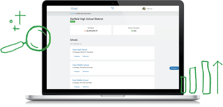Open Campaigns for Vista Middle School

(77, 72)
